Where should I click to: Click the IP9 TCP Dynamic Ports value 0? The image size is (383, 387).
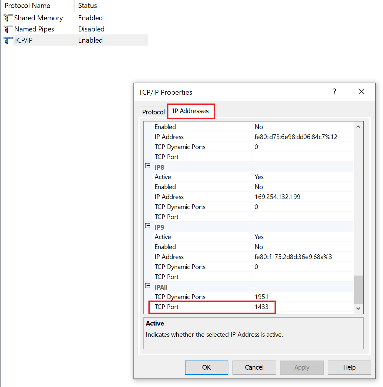pos(256,267)
